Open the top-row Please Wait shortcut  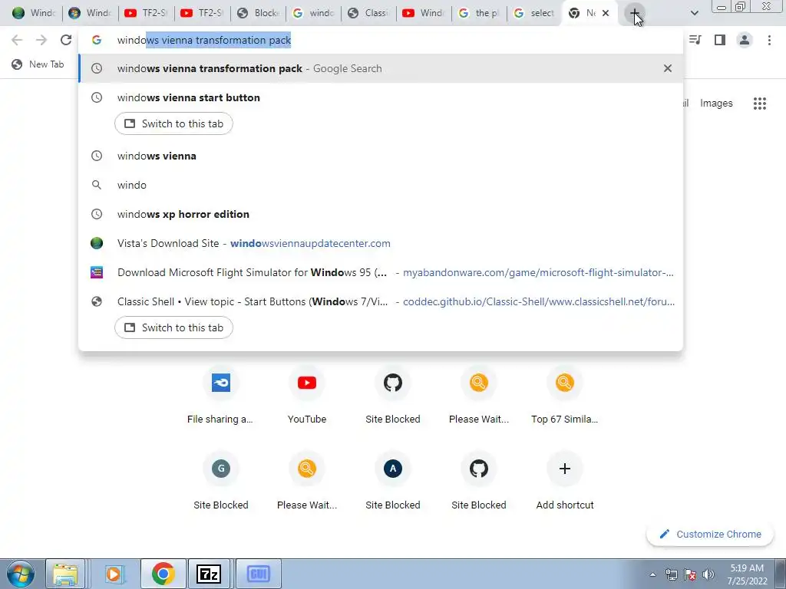(479, 397)
